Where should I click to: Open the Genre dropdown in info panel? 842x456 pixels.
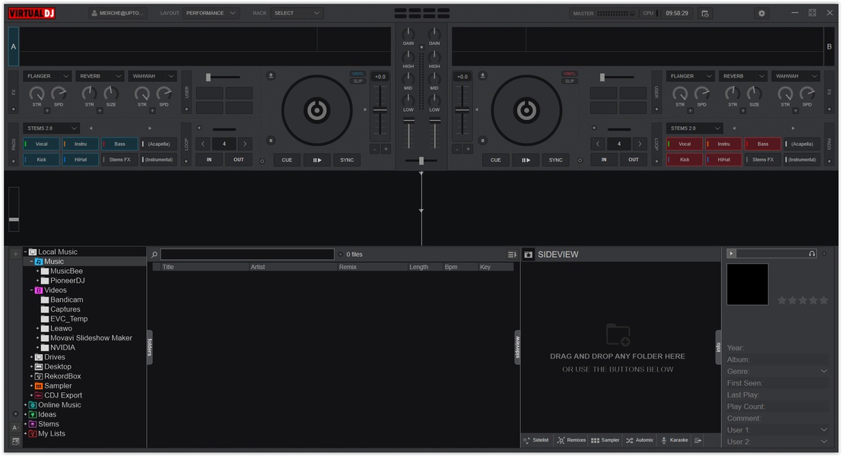coord(824,371)
